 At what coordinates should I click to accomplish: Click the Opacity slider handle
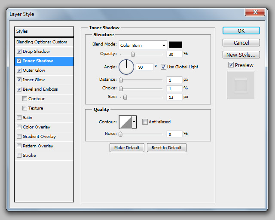pos(133,54)
